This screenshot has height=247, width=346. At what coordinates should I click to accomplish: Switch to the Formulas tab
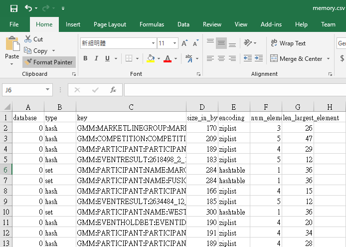click(x=152, y=24)
